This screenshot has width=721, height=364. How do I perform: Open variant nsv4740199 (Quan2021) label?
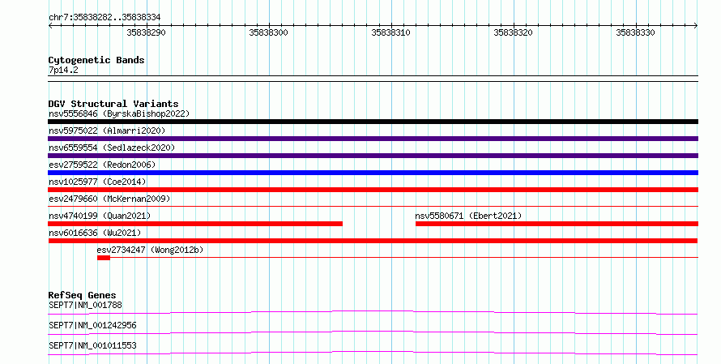click(100, 216)
